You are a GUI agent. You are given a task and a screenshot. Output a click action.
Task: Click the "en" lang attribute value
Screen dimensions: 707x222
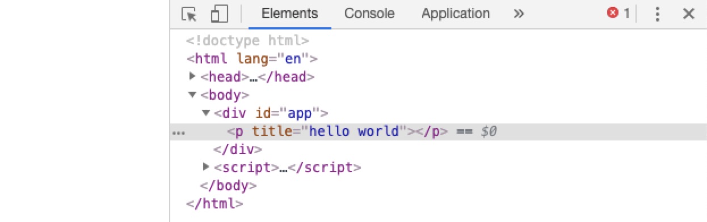pos(293,59)
